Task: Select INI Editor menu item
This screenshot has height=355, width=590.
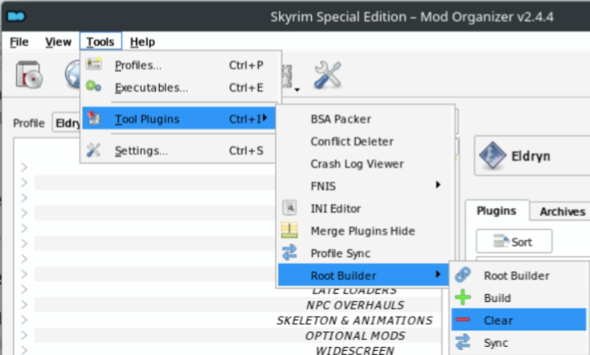Action: [365, 208]
